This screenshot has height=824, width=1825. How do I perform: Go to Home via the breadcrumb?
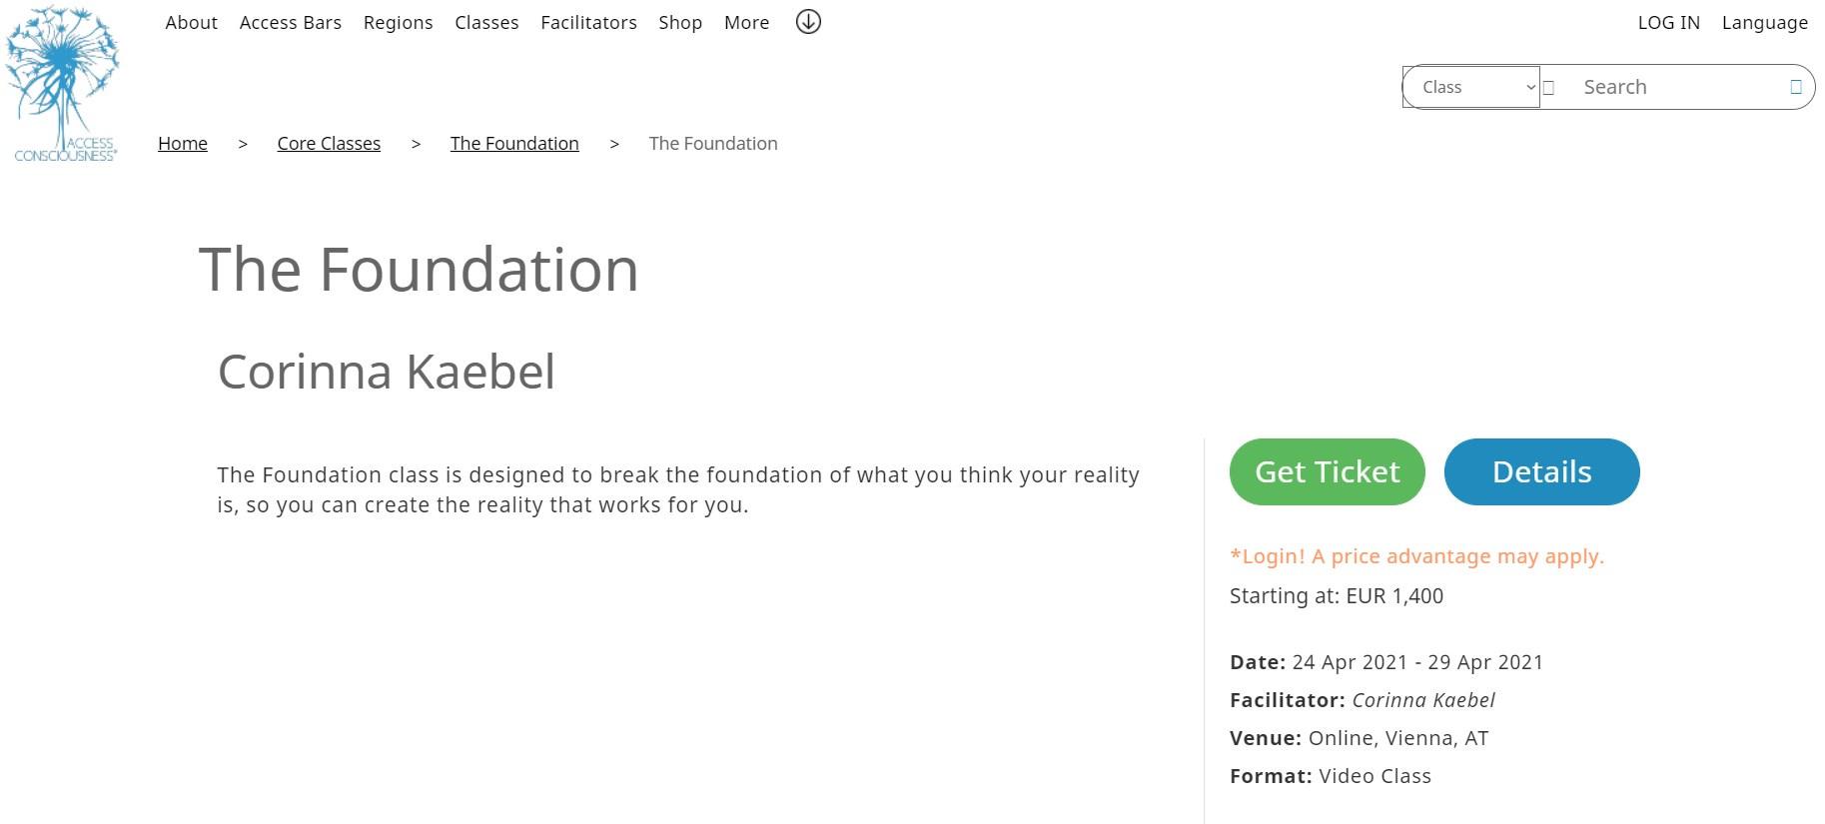click(x=183, y=143)
